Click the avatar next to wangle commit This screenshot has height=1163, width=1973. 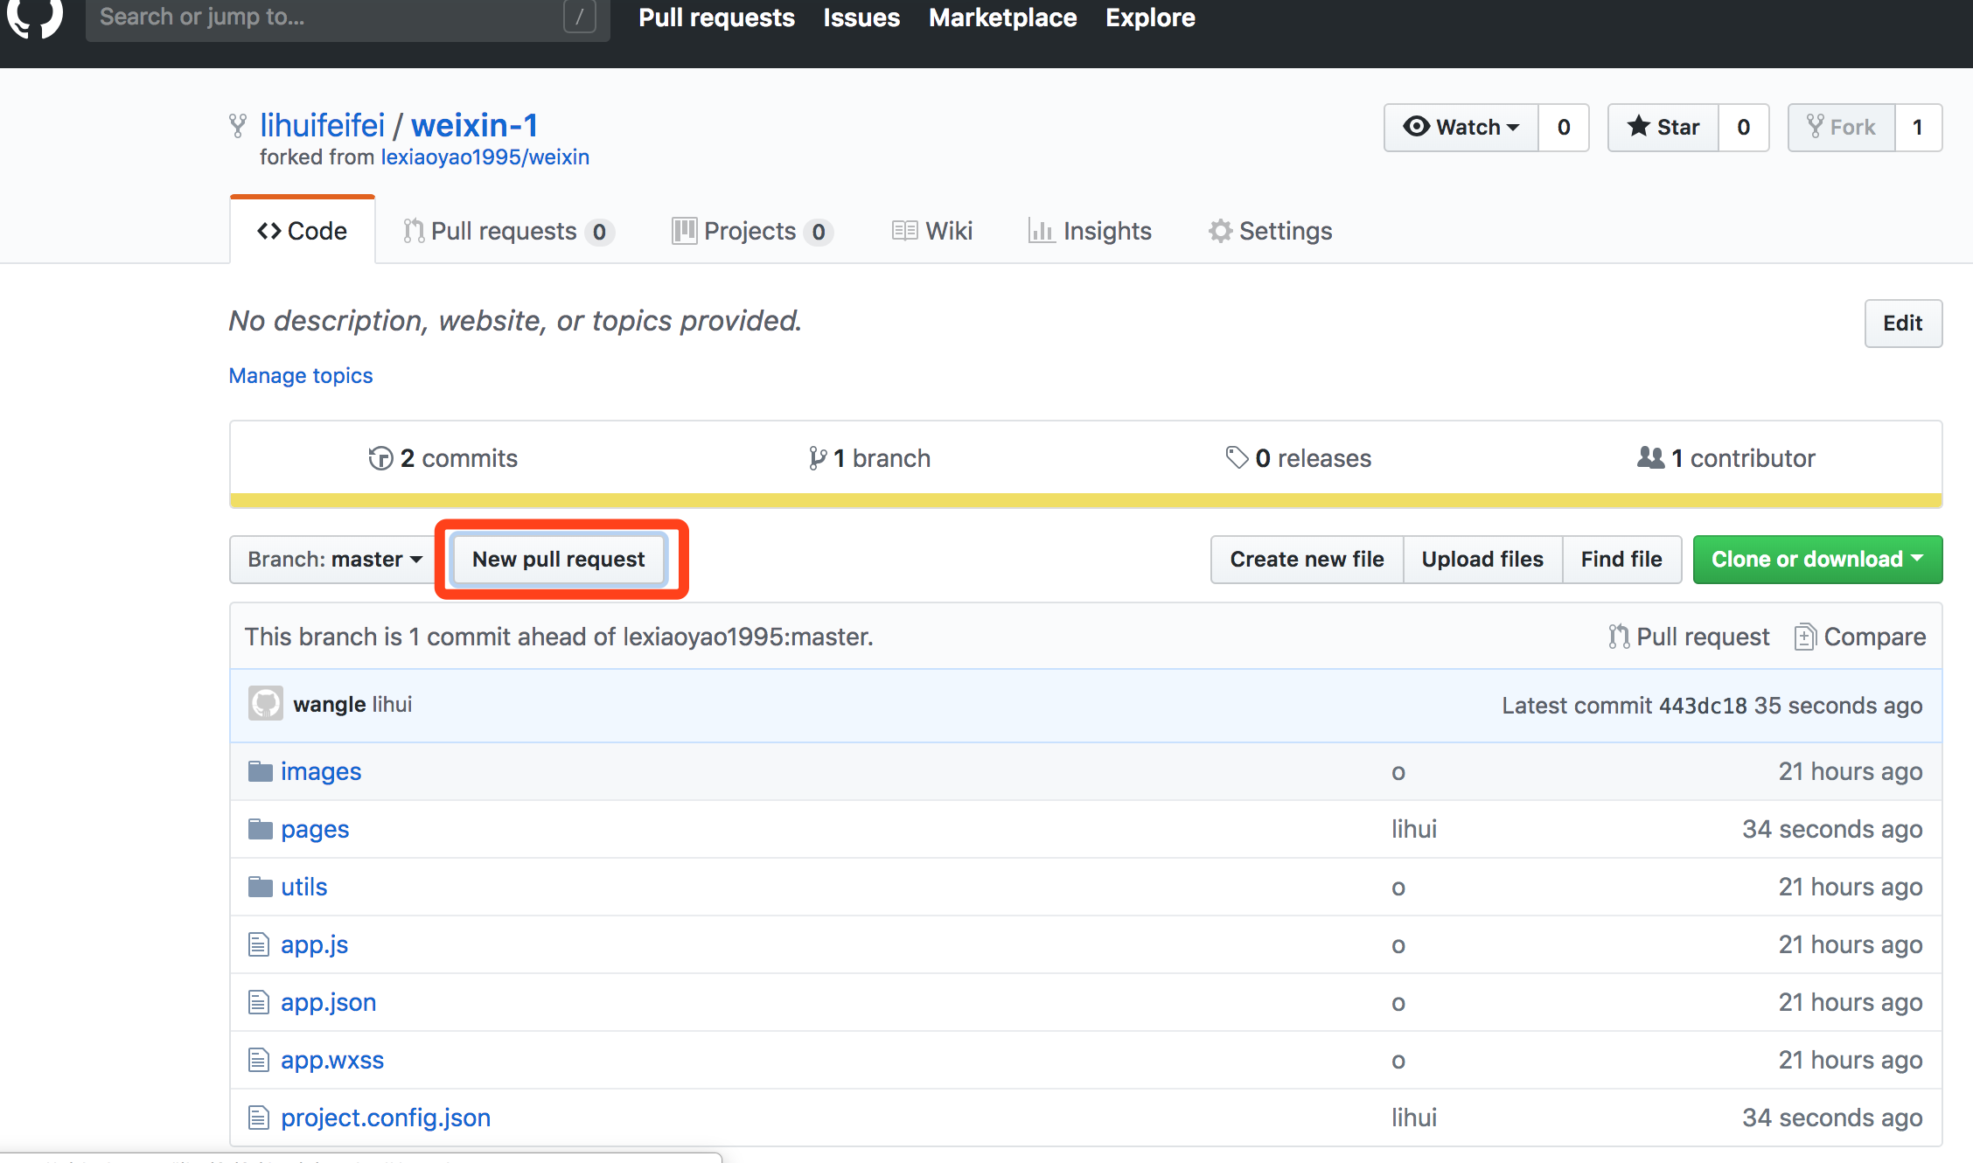265,703
